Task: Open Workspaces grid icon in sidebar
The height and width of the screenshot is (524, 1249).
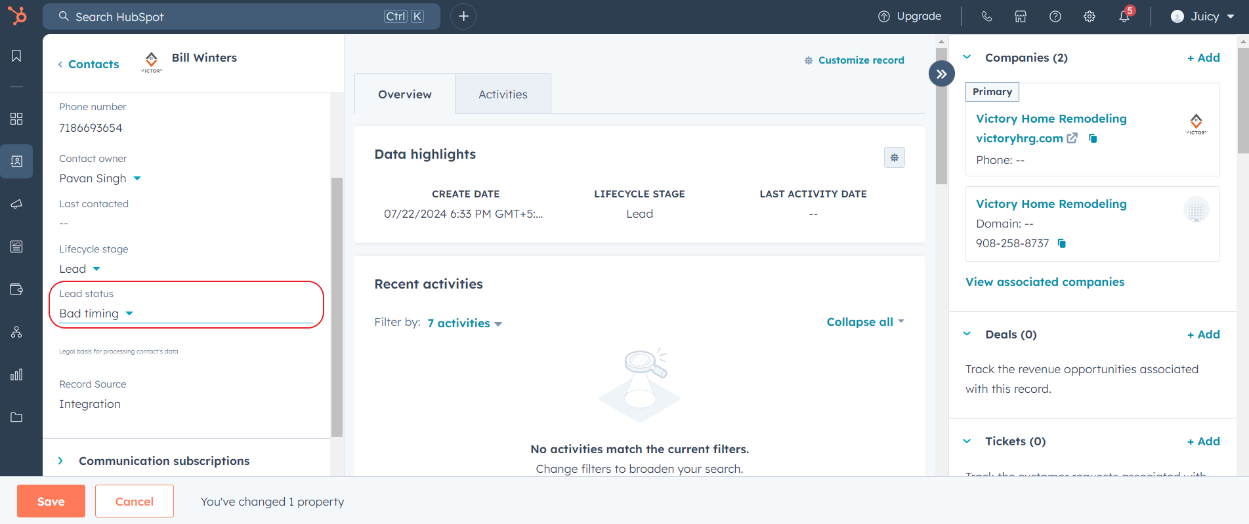Action: (16, 119)
